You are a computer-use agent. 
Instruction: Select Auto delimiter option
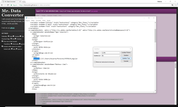[8, 36]
